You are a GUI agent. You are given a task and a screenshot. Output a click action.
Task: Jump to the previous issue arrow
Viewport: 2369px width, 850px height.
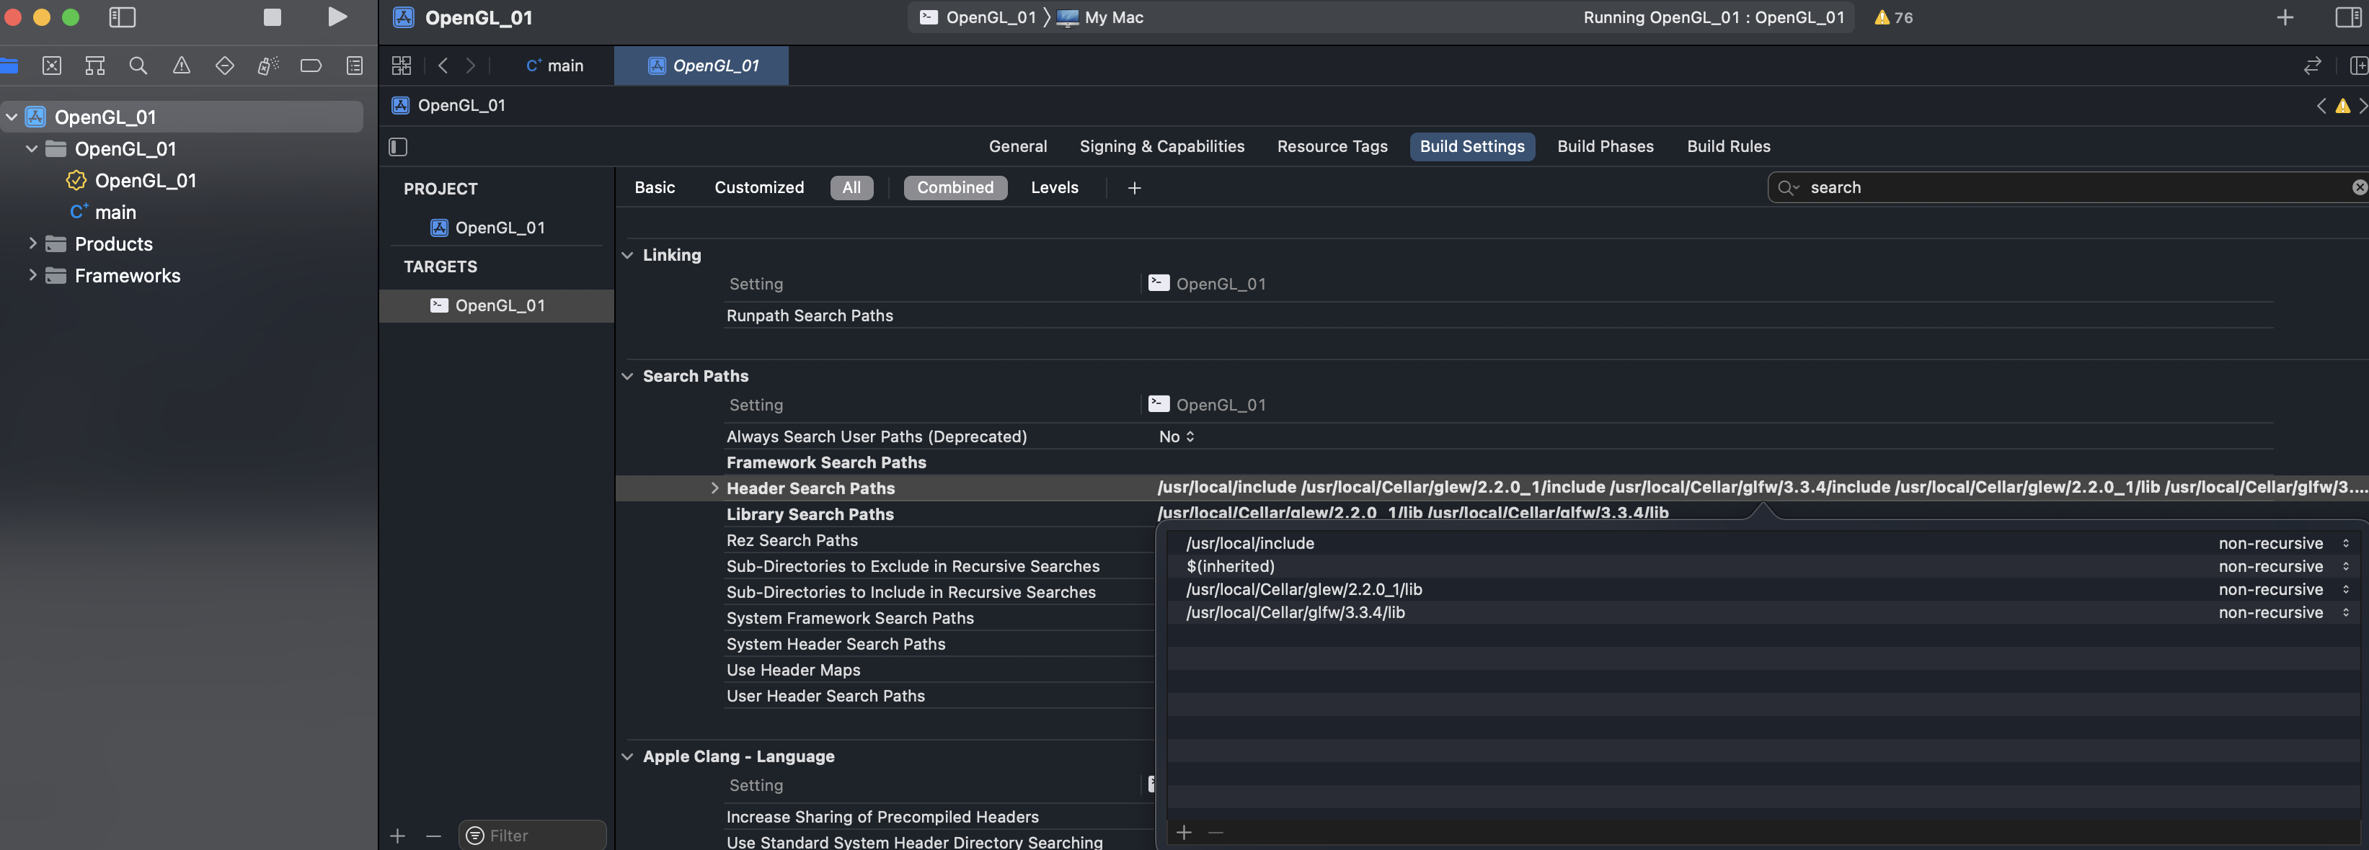tap(2321, 106)
